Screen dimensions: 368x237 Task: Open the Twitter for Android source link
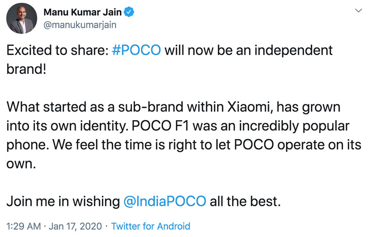point(151,226)
